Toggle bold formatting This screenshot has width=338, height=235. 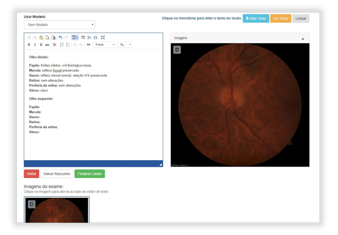(x=29, y=44)
